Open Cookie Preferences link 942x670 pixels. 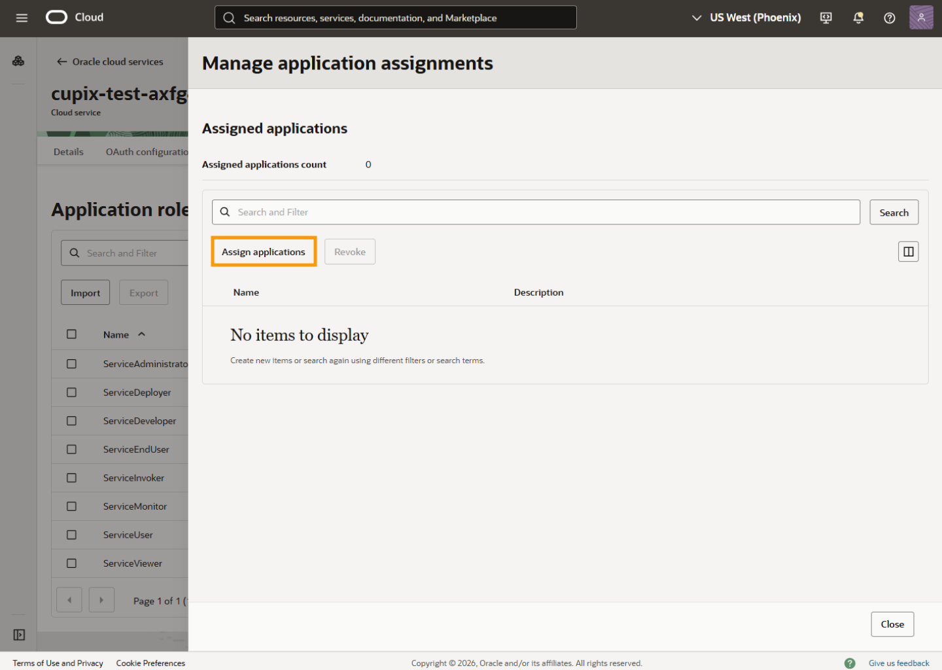pyautogui.click(x=150, y=663)
